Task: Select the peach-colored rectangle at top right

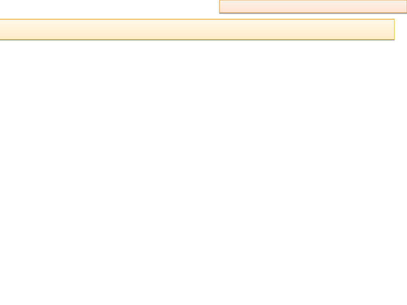Action: tap(313, 6)
